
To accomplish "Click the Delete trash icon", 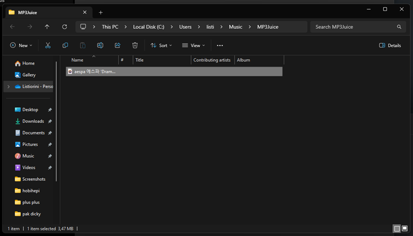I will (135, 45).
